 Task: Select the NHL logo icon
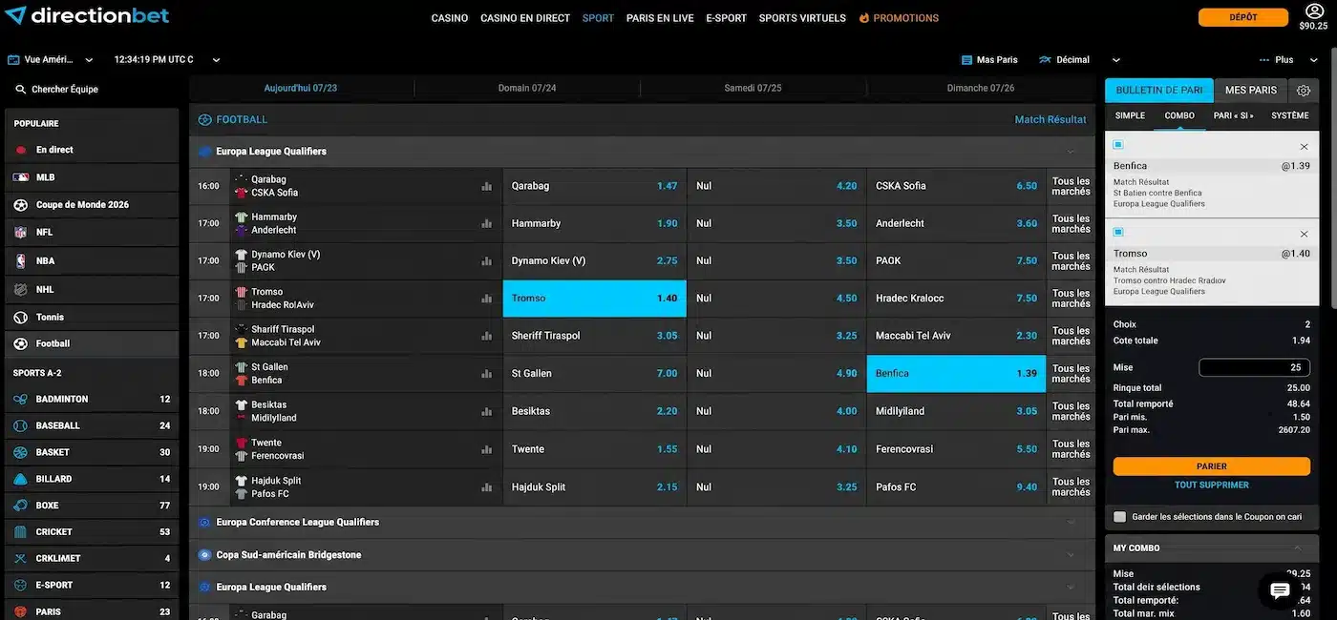click(20, 289)
